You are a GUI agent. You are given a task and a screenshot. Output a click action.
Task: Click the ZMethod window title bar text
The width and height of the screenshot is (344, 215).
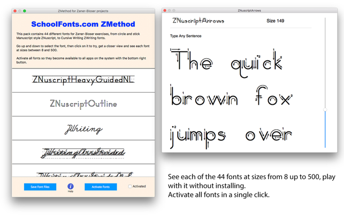coord(83,11)
